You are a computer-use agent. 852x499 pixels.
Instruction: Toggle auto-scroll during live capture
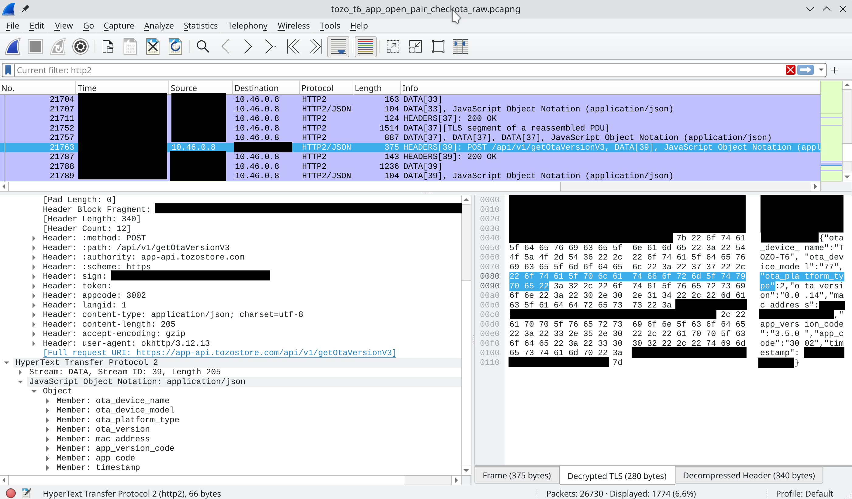pos(338,46)
